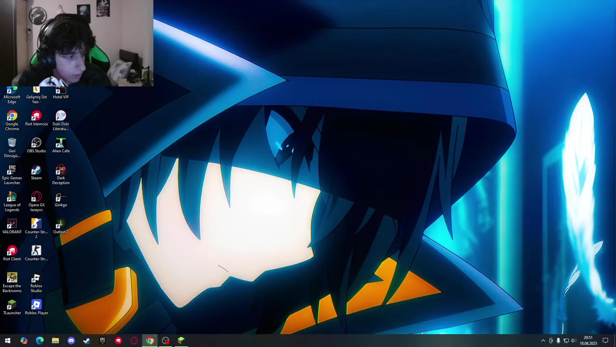This screenshot has width=616, height=347.
Task: Select the Escape the Backrooms desktop icon
Action: pos(12,283)
